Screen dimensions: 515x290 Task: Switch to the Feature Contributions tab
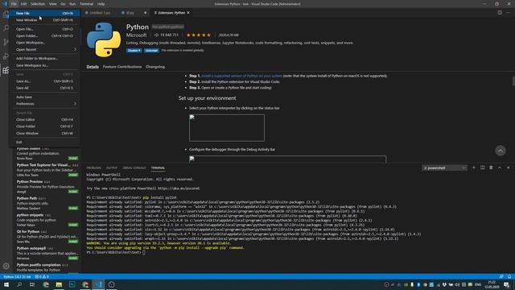122,67
